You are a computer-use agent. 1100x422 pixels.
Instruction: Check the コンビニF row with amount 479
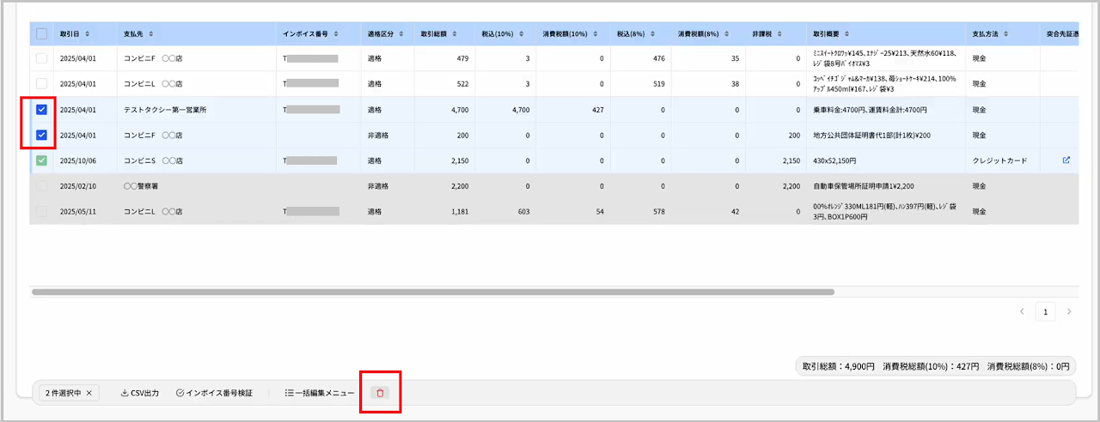pos(41,58)
